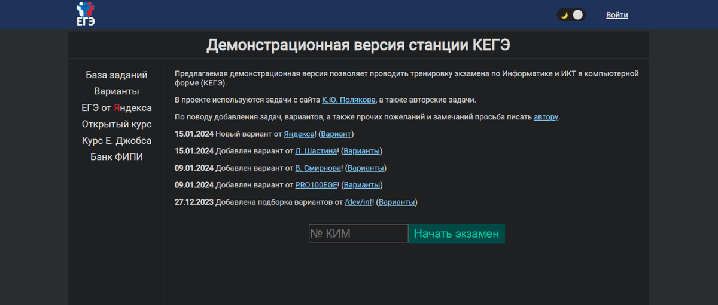The image size is (718, 305).
Task: Click the Л. Шастина link
Action: (316, 151)
